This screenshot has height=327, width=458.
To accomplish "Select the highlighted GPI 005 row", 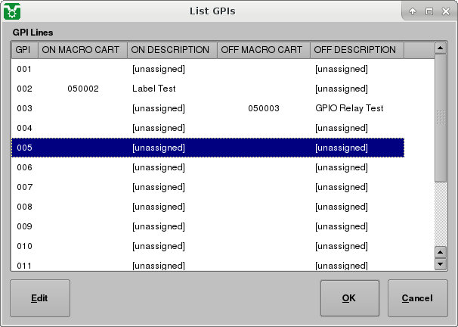I will 207,148.
